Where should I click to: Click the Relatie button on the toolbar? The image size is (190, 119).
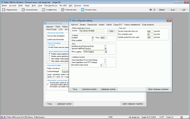pos(162,10)
